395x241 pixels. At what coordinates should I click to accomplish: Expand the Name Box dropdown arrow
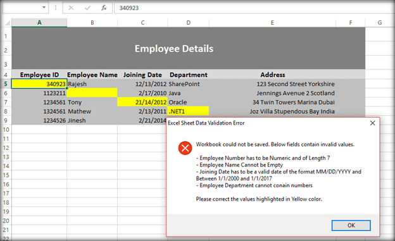44,8
